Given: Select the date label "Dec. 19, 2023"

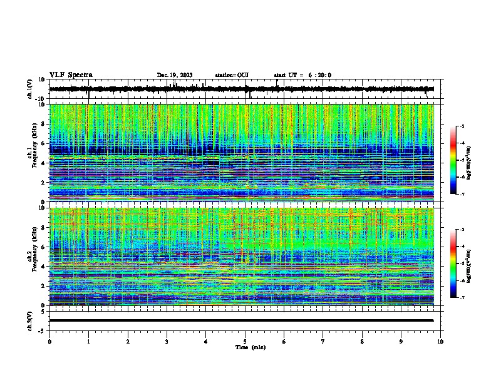Looking at the screenshot, I should (x=175, y=75).
